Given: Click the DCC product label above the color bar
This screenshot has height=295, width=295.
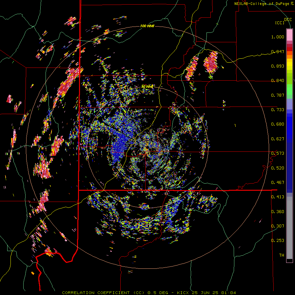Looking at the screenshot, I should pyautogui.click(x=288, y=20).
